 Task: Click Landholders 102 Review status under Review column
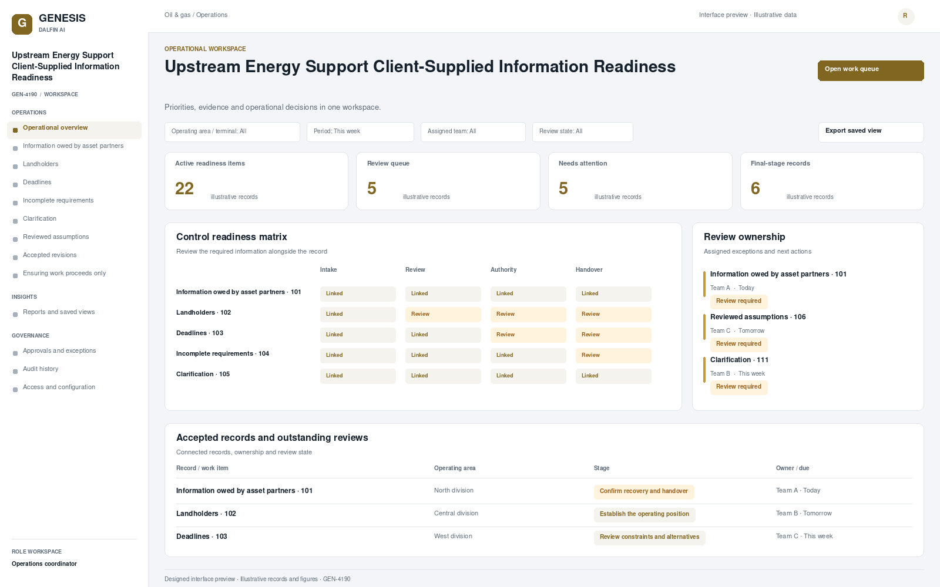[x=443, y=315]
